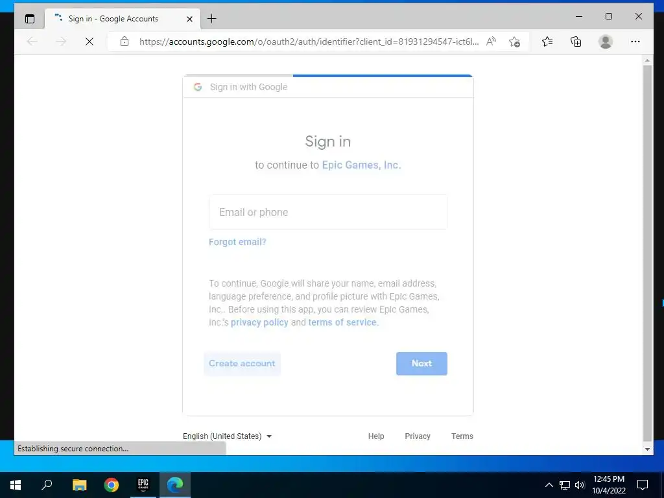This screenshot has width=664, height=498.
Task: Close the Sign in - Google Accounts tab
Action: 190,19
